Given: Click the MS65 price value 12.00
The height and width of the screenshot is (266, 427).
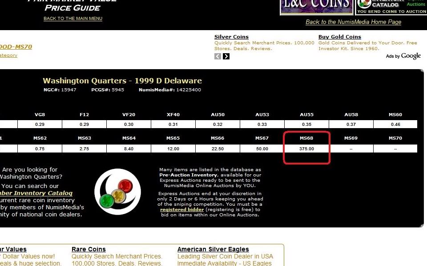Looking at the screenshot, I should [x=173, y=149].
